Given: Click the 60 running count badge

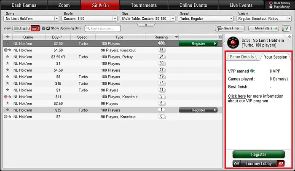Looking at the screenshot, I should pos(161,43).
